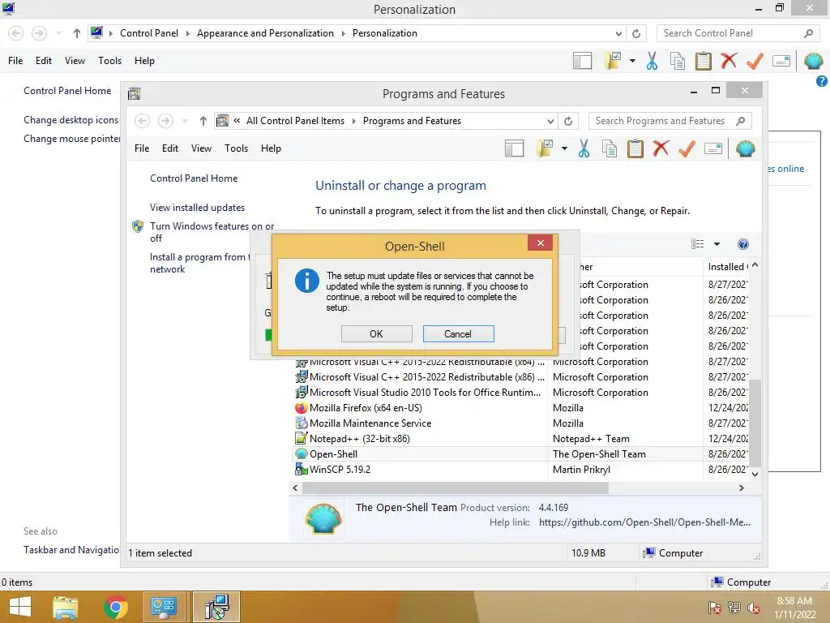Refresh the Programs and Features address bar

point(568,121)
